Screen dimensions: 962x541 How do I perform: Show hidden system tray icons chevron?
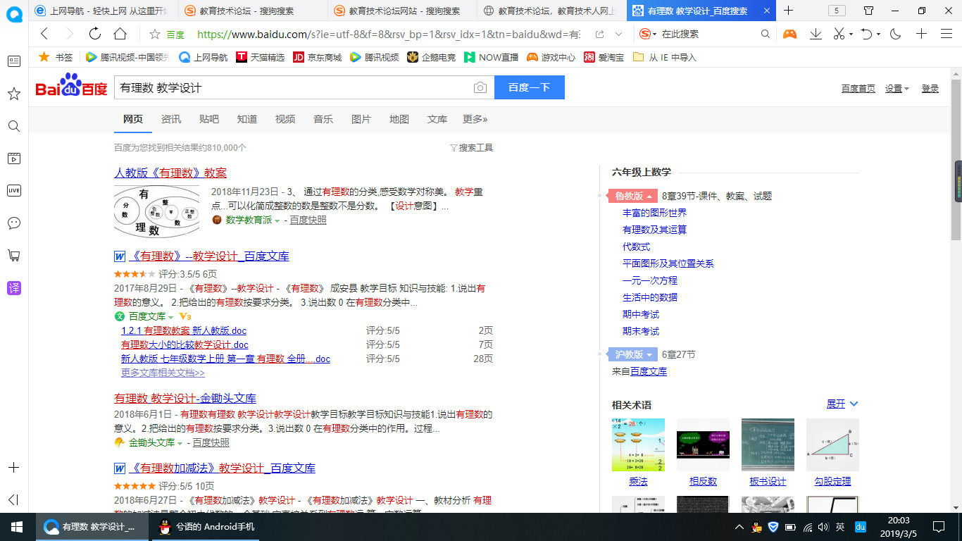point(739,527)
